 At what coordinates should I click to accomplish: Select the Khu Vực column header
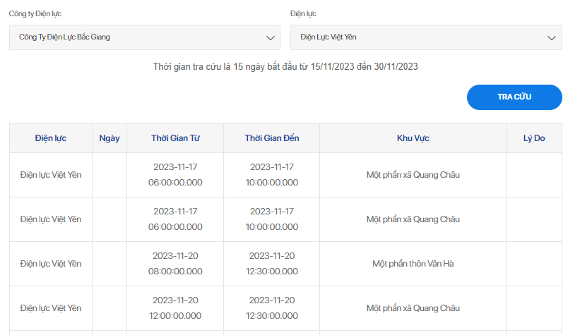point(413,138)
